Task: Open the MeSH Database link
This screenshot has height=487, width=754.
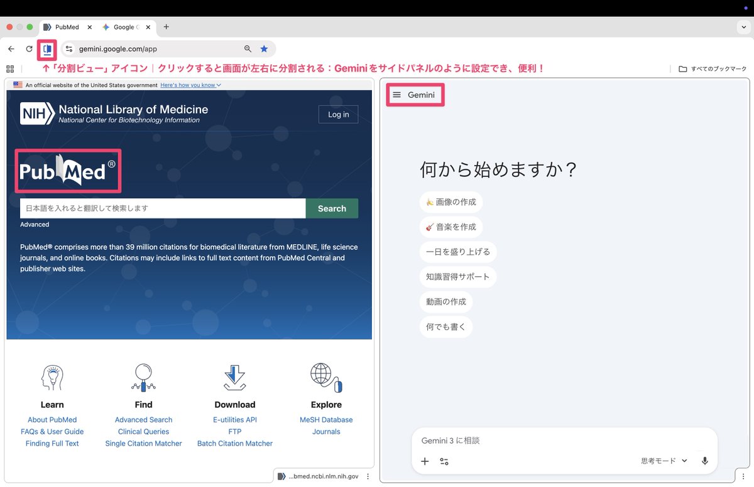Action: tap(326, 420)
